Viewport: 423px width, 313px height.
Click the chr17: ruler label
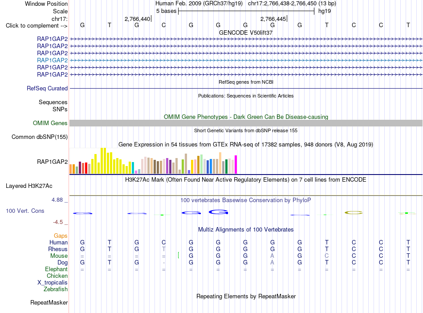click(x=59, y=19)
